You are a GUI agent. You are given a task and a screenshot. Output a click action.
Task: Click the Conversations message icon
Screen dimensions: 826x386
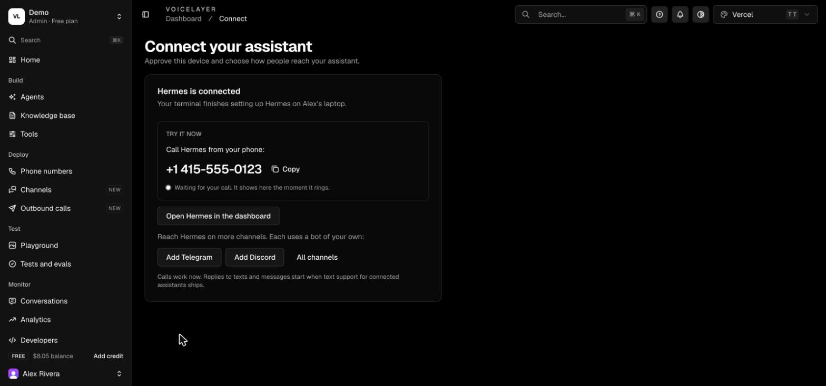(12, 301)
